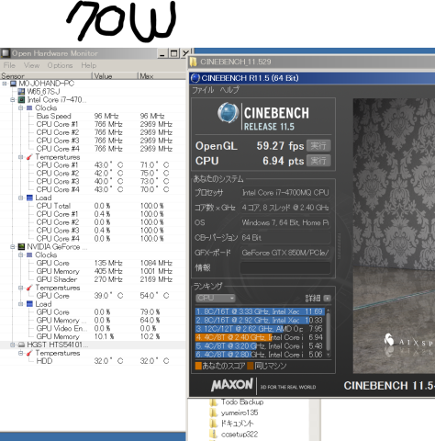435x441 pixels.
Task: Collapse the CPU Load group
Action: (x=20, y=198)
